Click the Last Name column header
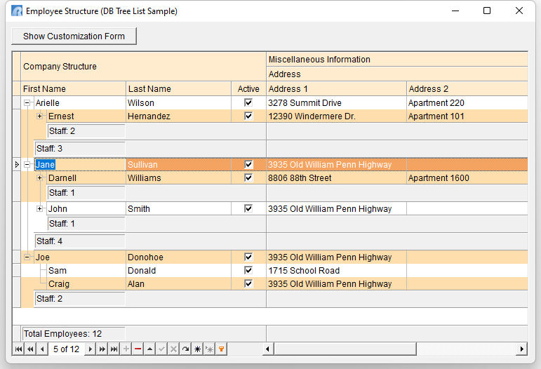The height and width of the screenshot is (369, 541). tap(178, 88)
